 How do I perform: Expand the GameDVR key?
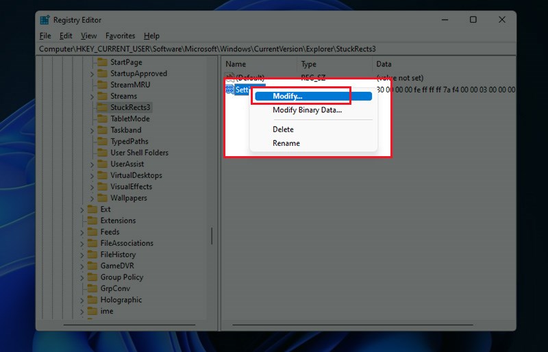point(82,266)
